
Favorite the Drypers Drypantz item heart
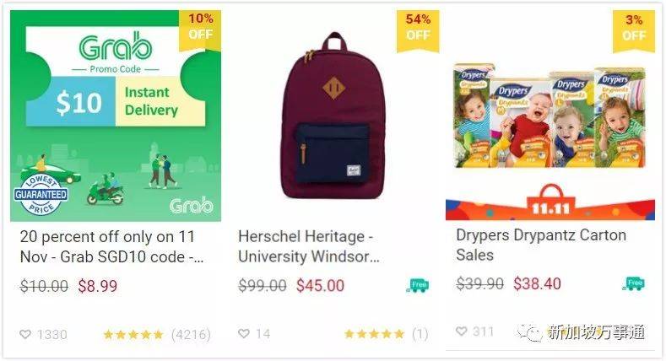[462, 331]
